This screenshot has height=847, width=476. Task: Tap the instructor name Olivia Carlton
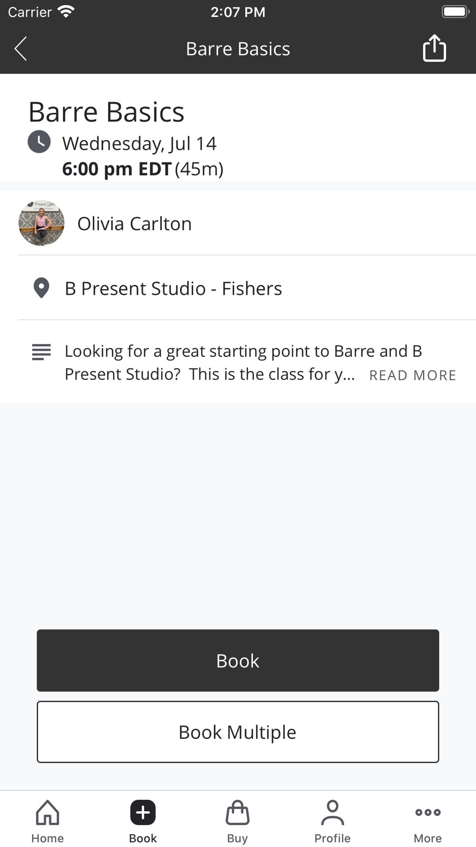coord(135,224)
